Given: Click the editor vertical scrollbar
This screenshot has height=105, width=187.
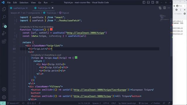Looking at the screenshot, I should (x=172, y=37).
